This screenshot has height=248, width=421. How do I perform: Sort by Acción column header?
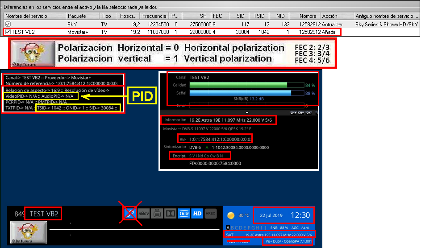[337, 16]
